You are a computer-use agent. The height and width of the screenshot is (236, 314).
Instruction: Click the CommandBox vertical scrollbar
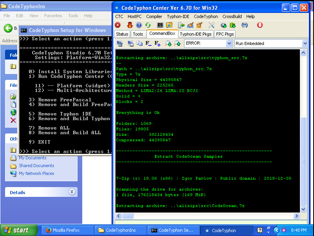point(303,157)
